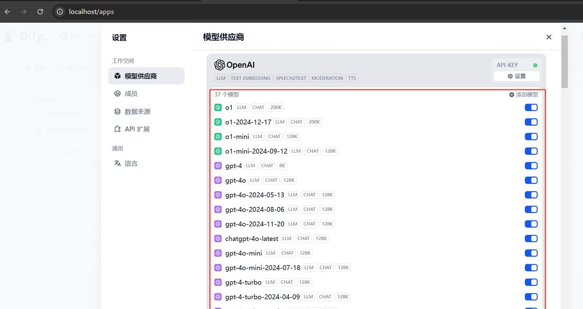Click the o1-mini model icon

(x=218, y=136)
